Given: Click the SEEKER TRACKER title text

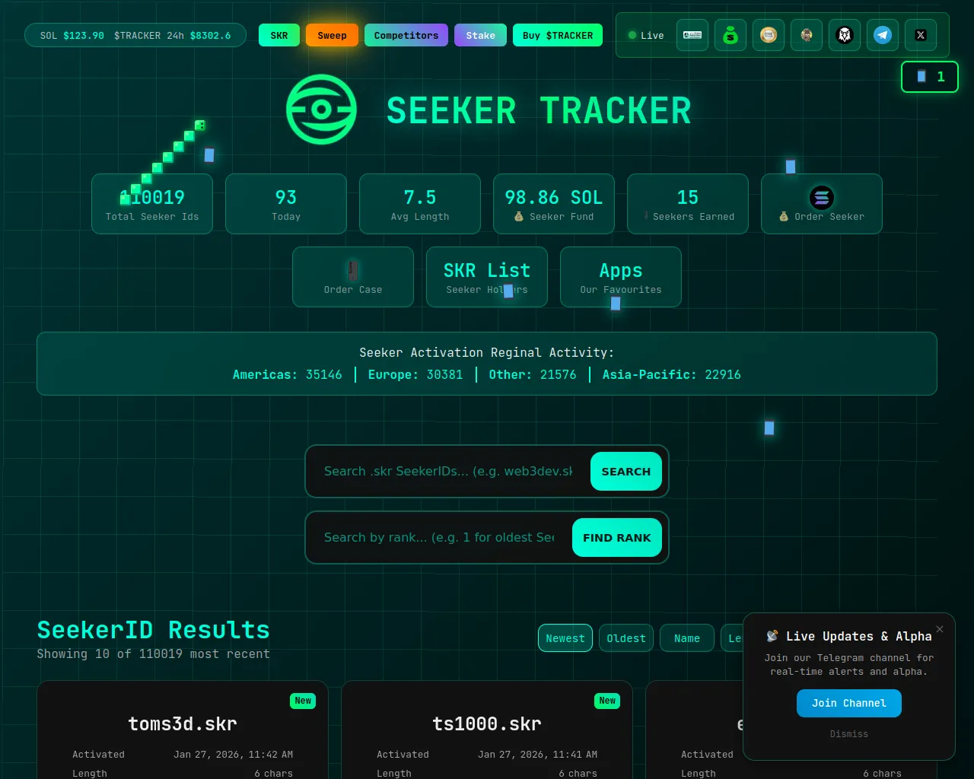Looking at the screenshot, I should coord(539,111).
